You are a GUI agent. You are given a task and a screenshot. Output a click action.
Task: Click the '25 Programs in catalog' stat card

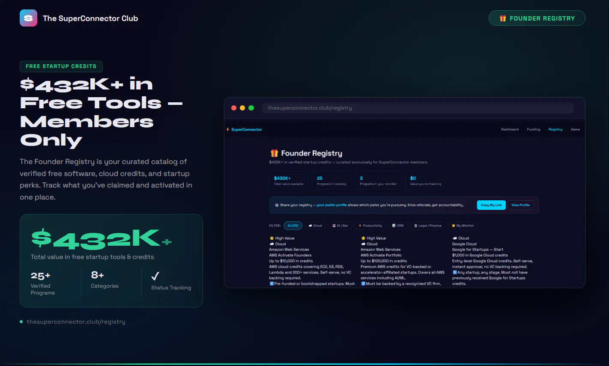(x=331, y=181)
